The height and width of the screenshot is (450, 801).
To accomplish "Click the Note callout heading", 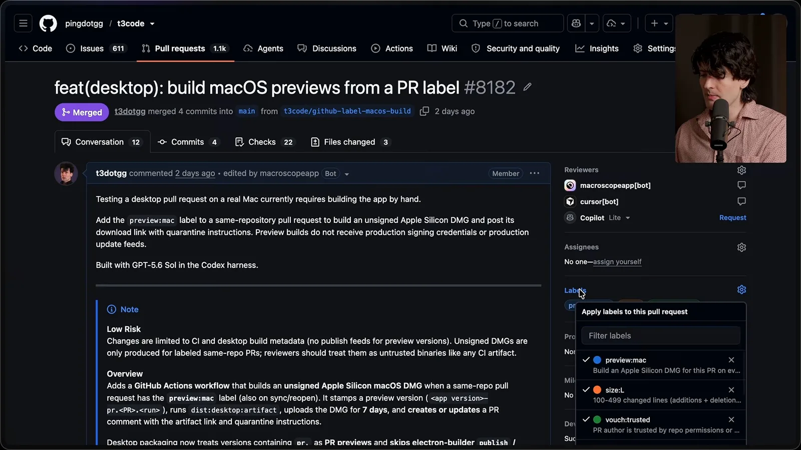I will pos(123,309).
